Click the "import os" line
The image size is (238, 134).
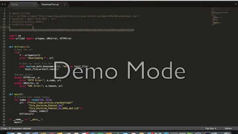[15, 36]
